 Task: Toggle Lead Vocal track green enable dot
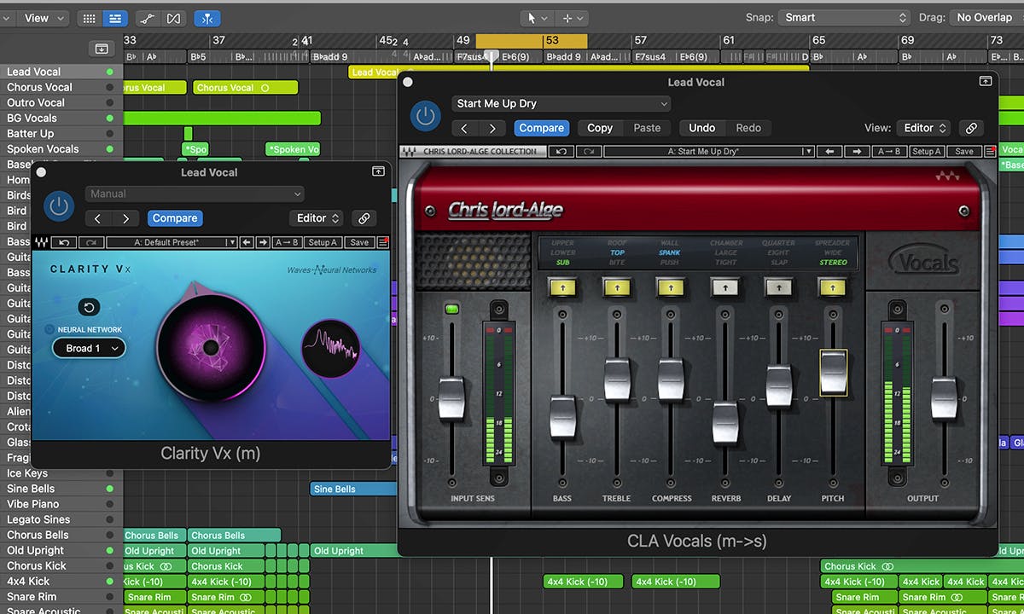109,72
